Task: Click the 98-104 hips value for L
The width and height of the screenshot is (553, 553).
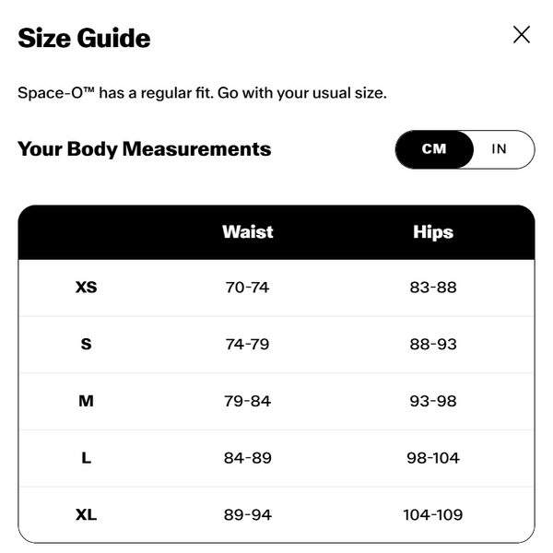Action: [433, 458]
